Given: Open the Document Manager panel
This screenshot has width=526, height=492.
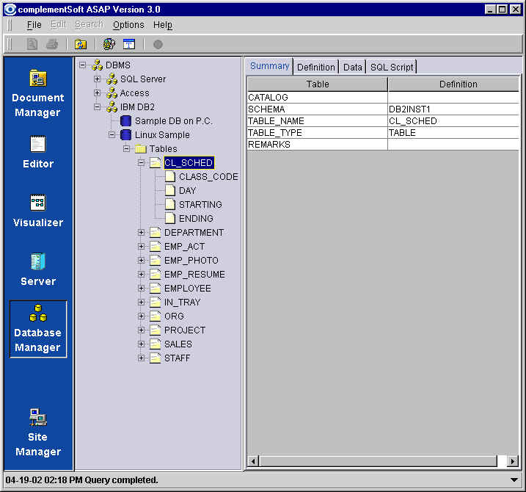Looking at the screenshot, I should [x=38, y=93].
